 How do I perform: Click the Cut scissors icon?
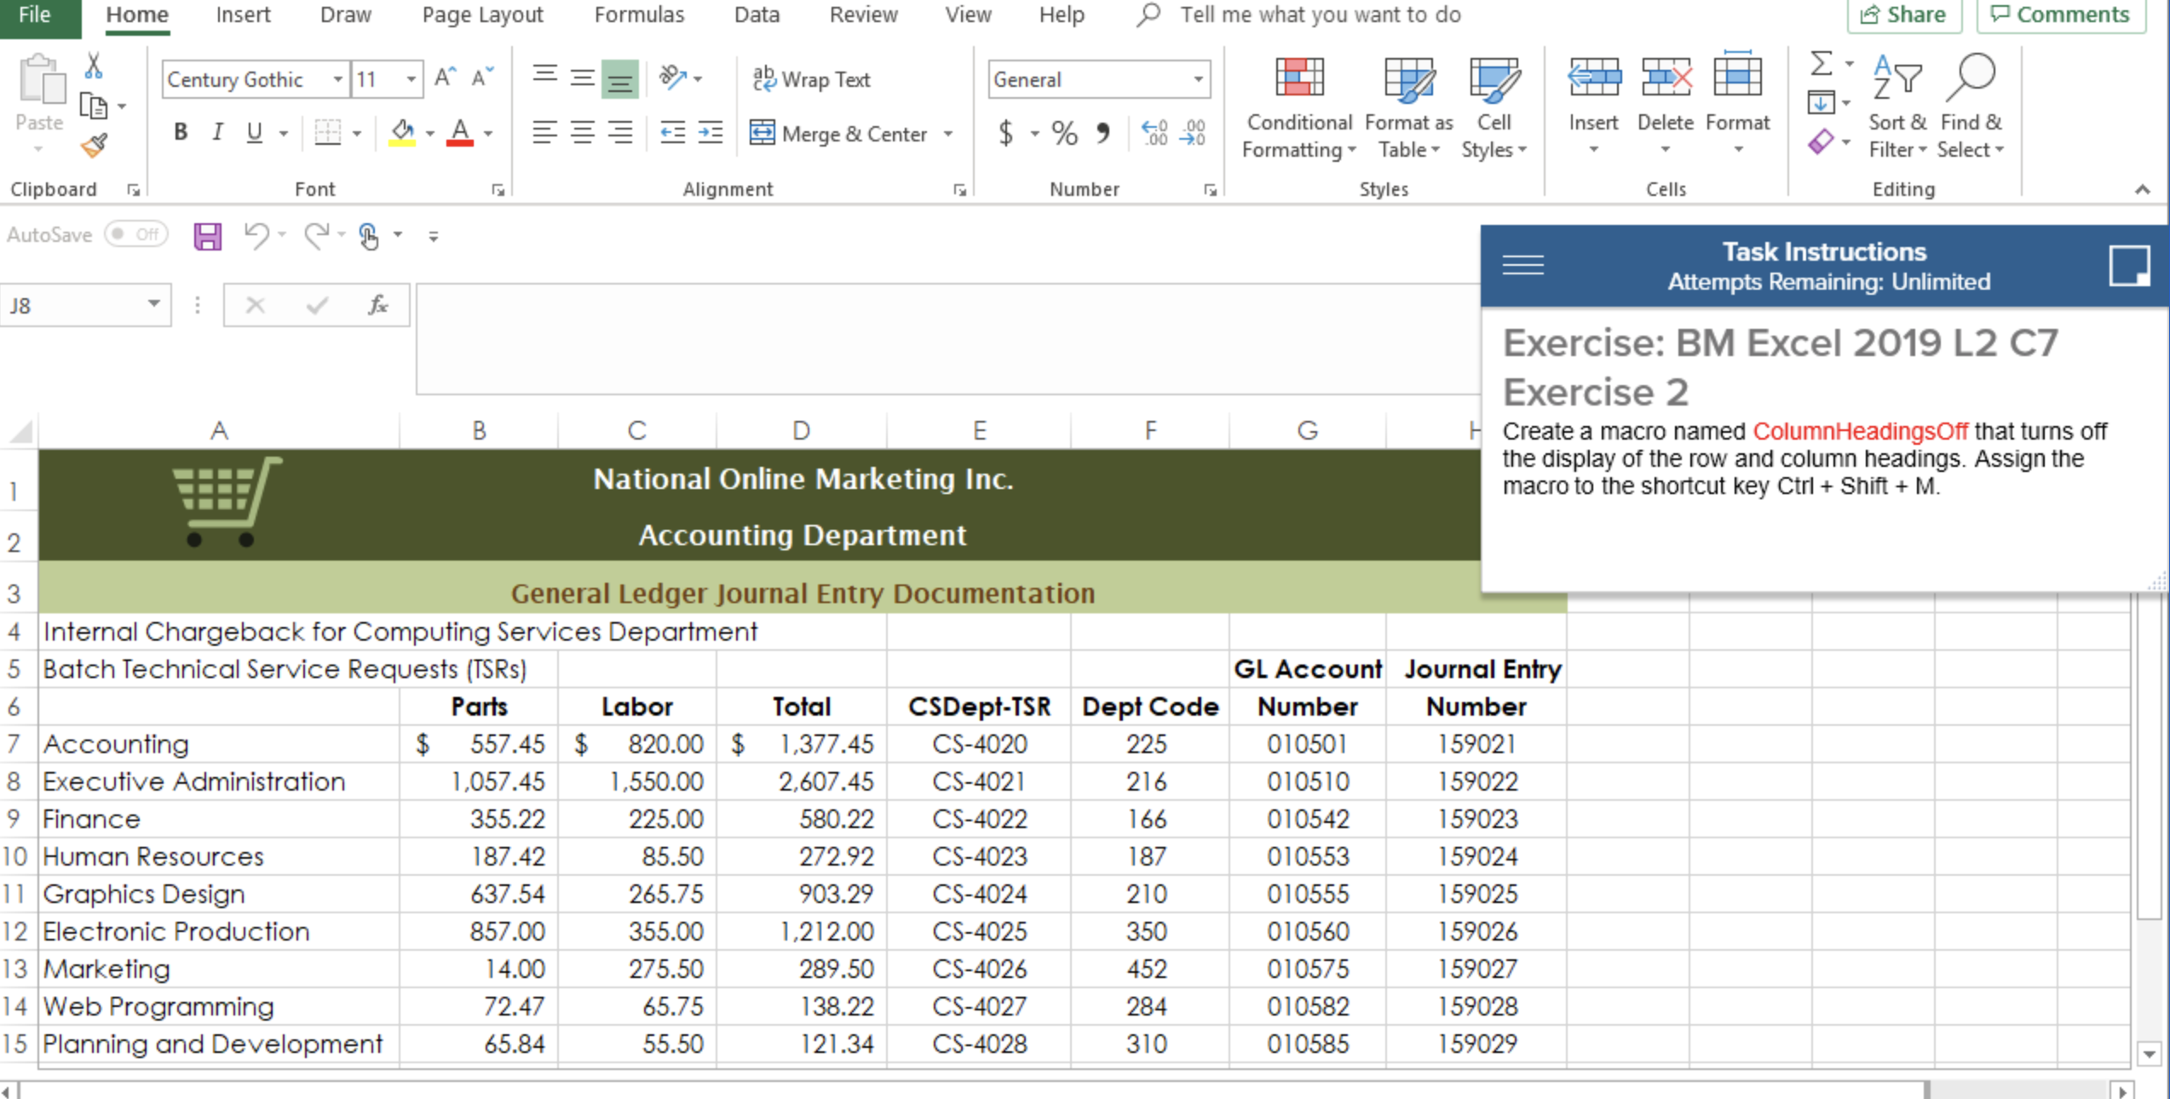(x=94, y=66)
